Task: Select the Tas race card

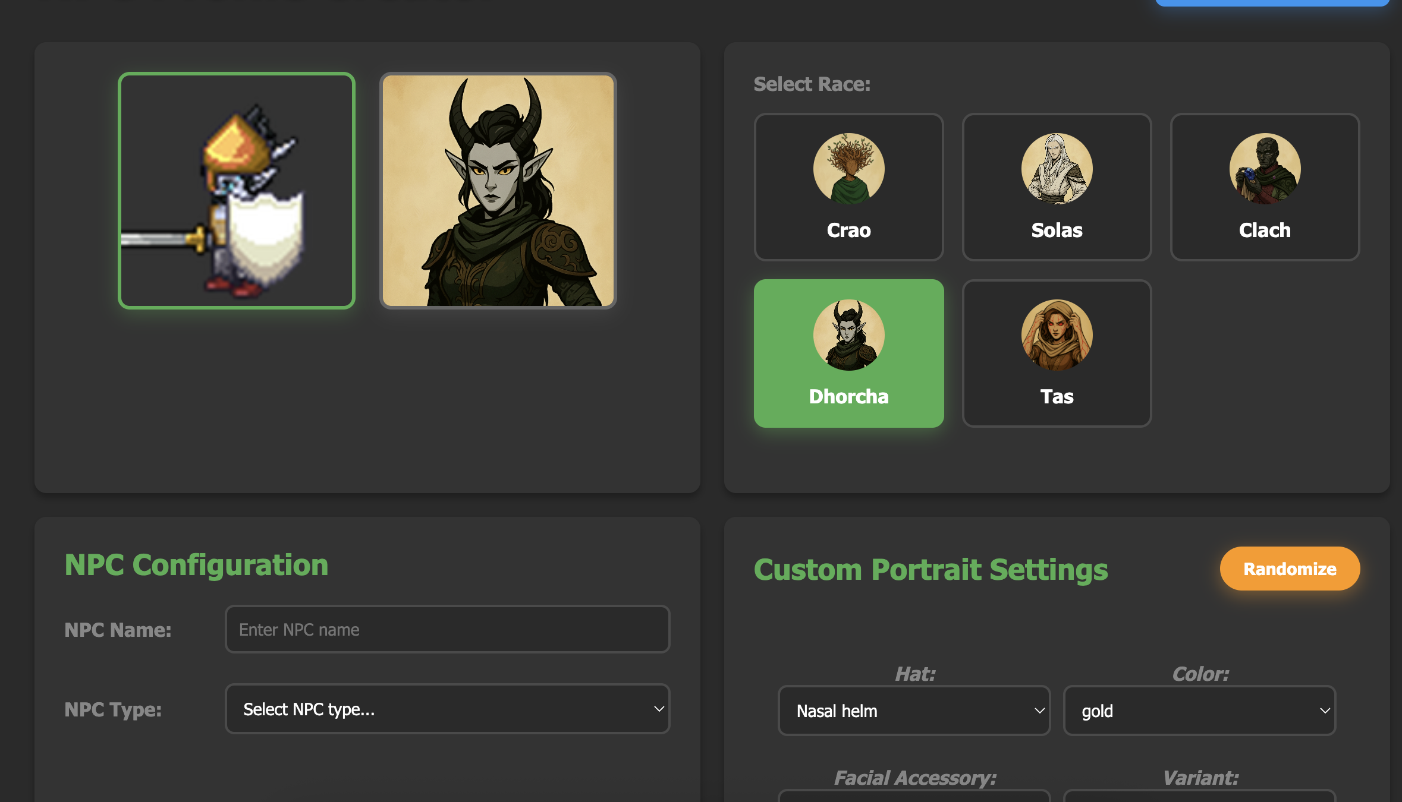Action: click(1057, 353)
